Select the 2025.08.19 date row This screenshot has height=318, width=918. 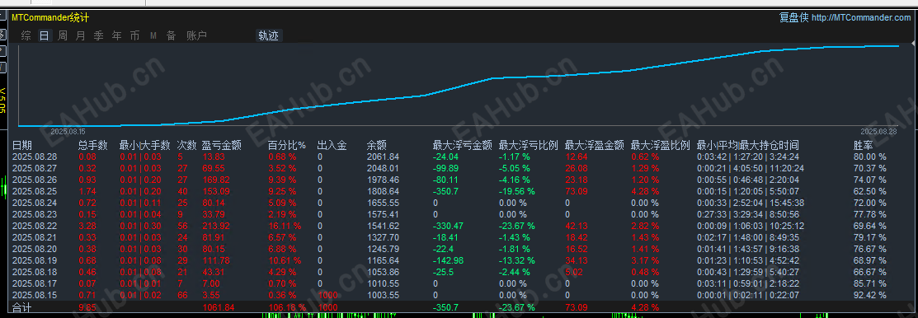coord(35,260)
